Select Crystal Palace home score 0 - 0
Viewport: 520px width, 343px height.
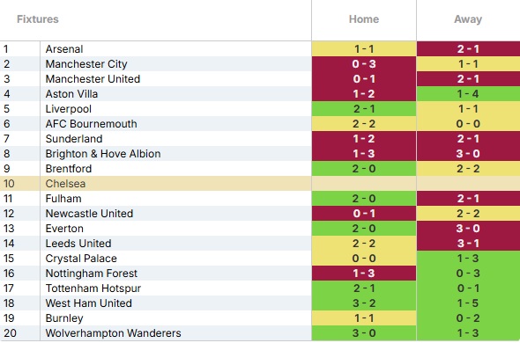tap(364, 259)
